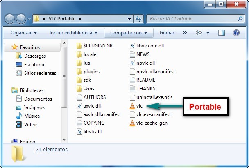249x168 pixels.
Task: Click the search magnifier icon
Action: (240, 19)
